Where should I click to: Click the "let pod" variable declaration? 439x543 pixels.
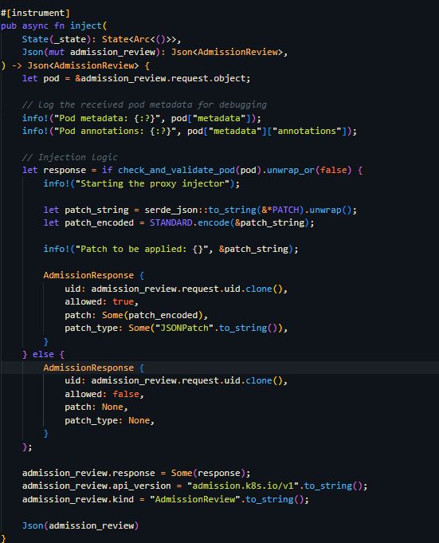(41, 79)
